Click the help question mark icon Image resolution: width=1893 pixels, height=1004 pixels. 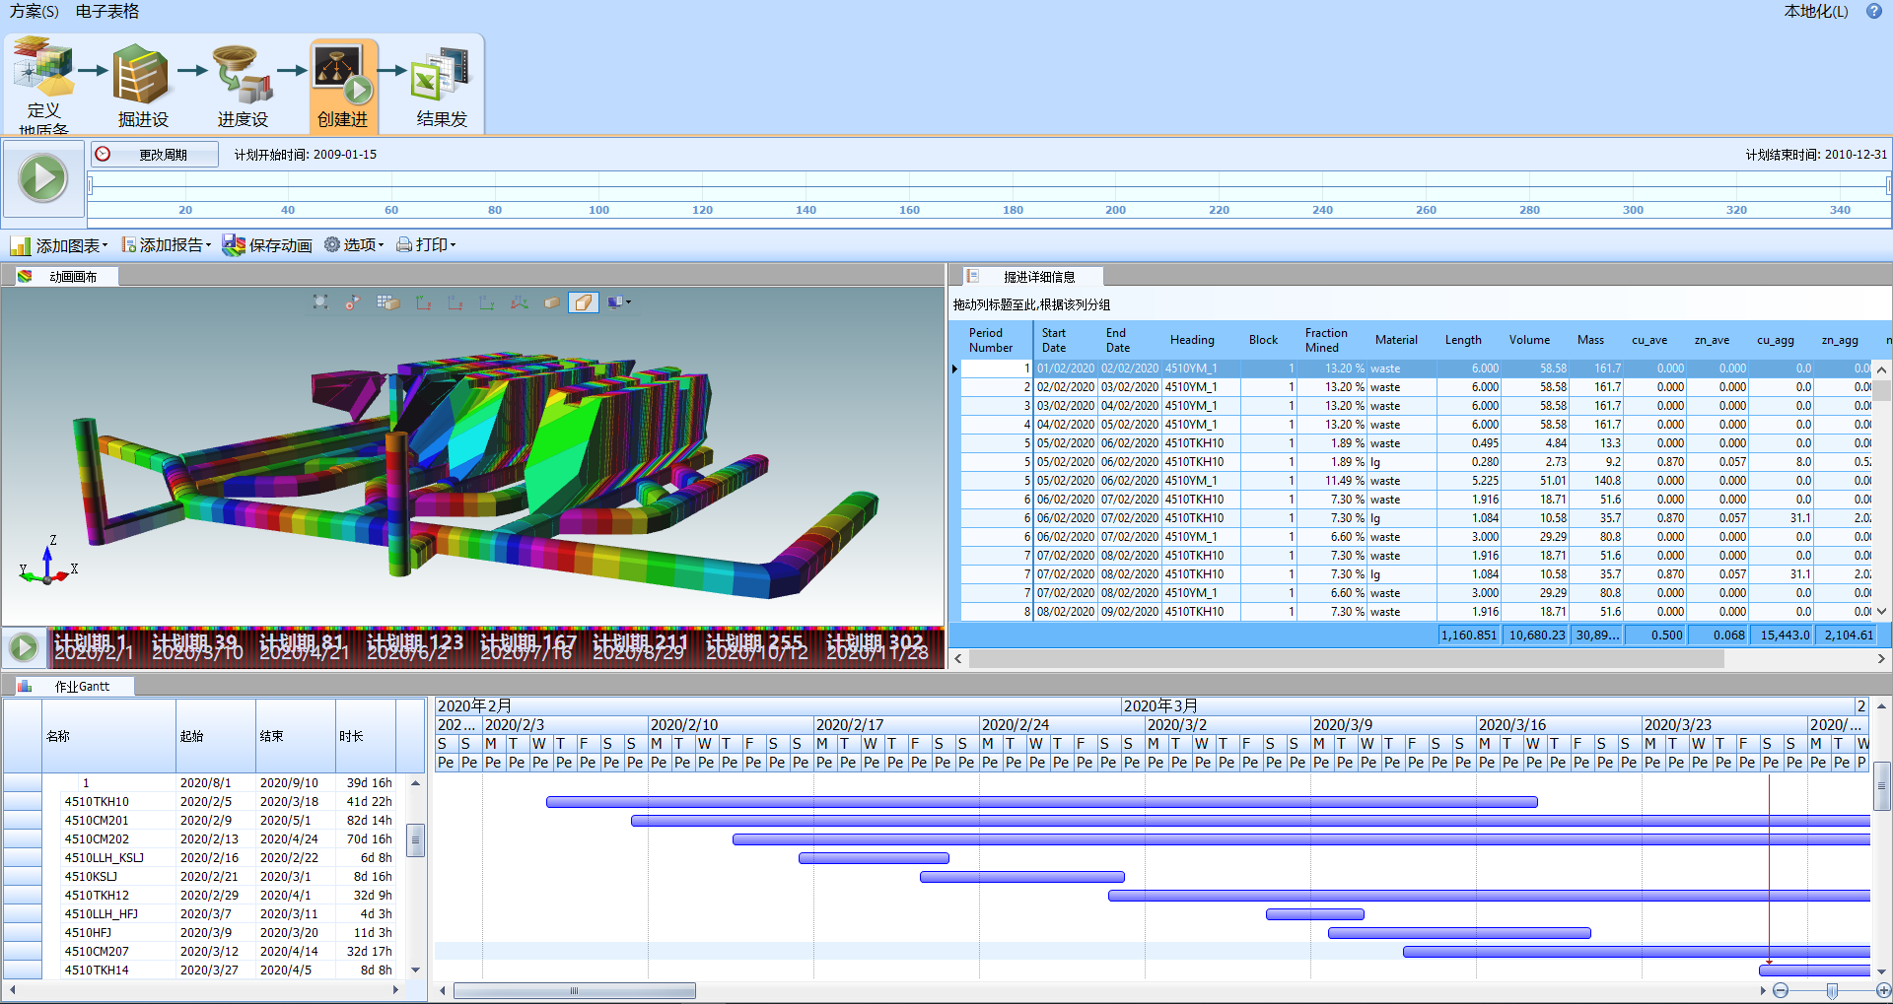coord(1873,12)
